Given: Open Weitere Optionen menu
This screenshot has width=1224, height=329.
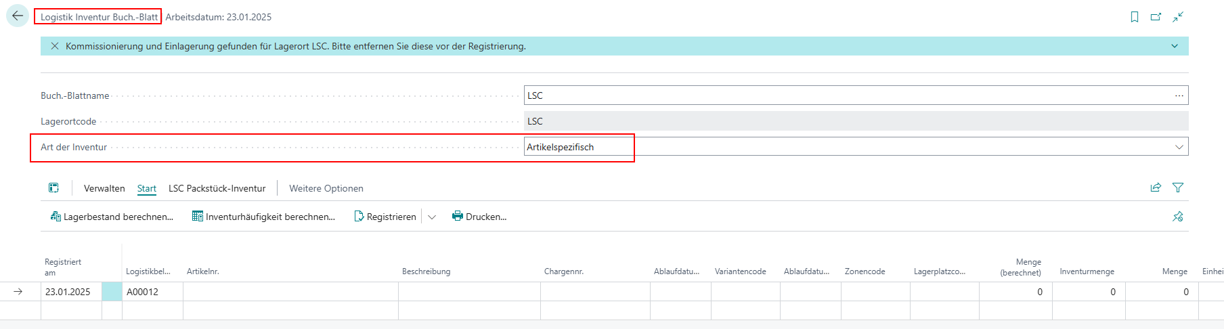Looking at the screenshot, I should [x=326, y=188].
